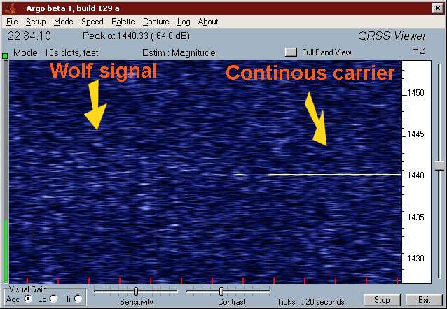Click the Exit button

pyautogui.click(x=424, y=300)
